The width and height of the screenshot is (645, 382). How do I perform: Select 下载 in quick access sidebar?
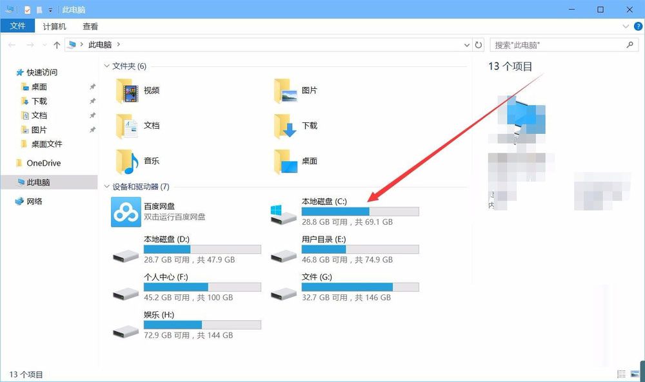[x=39, y=101]
